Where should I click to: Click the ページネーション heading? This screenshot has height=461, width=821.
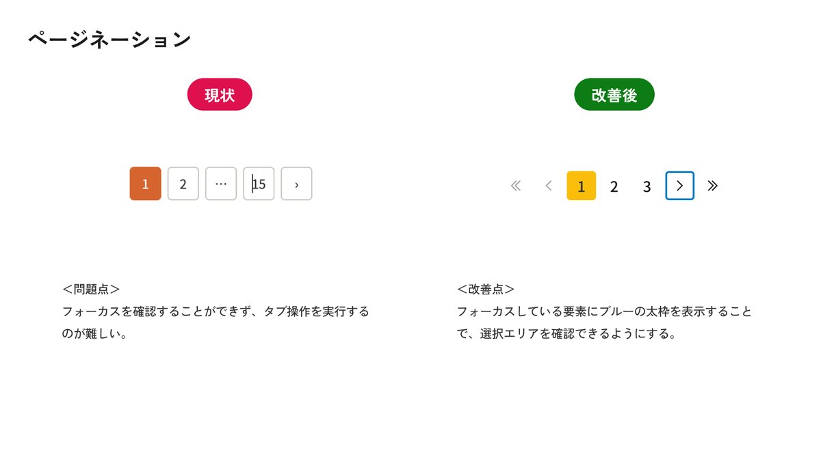click(x=109, y=40)
